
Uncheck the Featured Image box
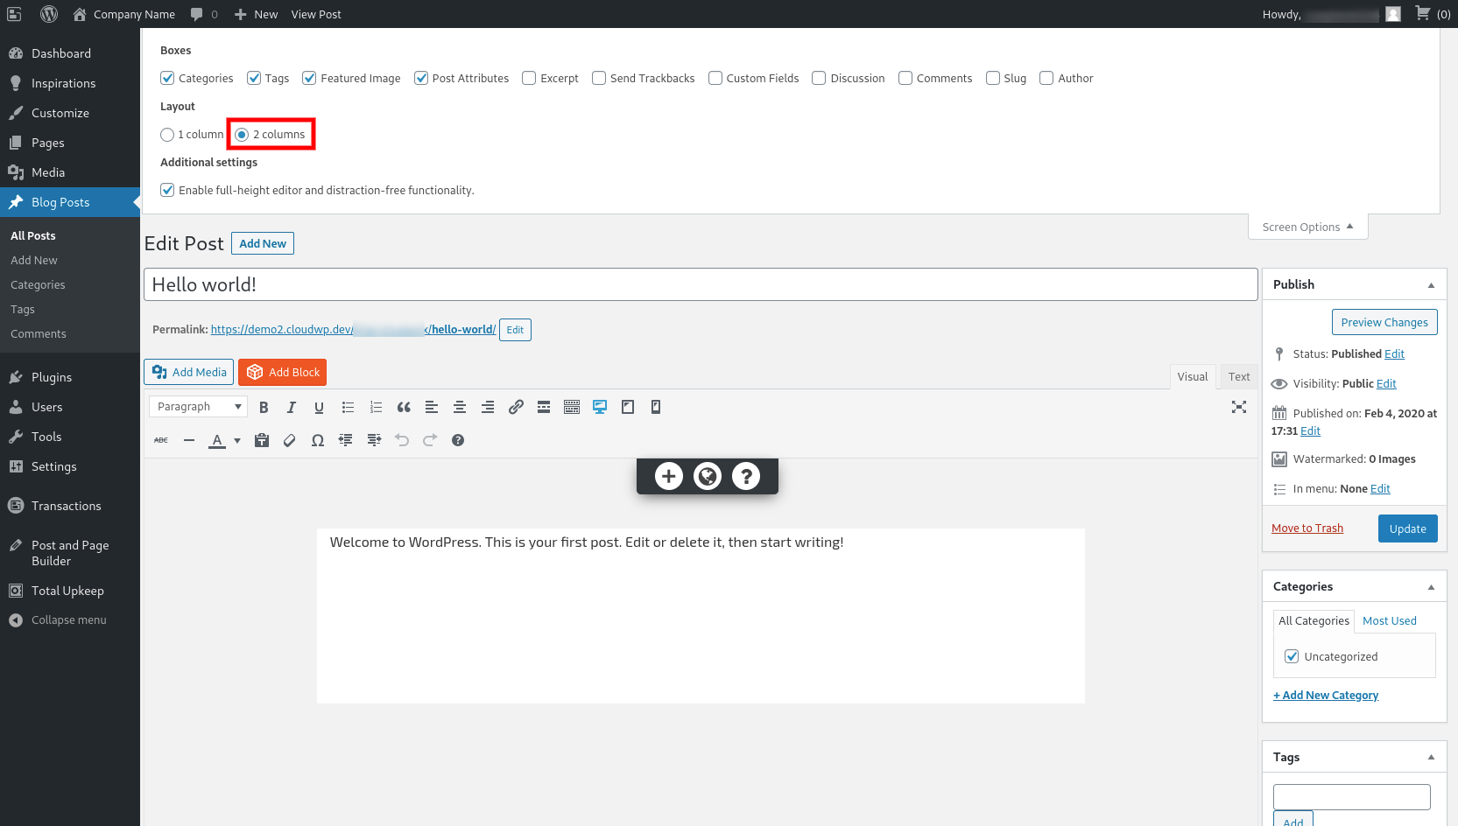[x=309, y=78]
